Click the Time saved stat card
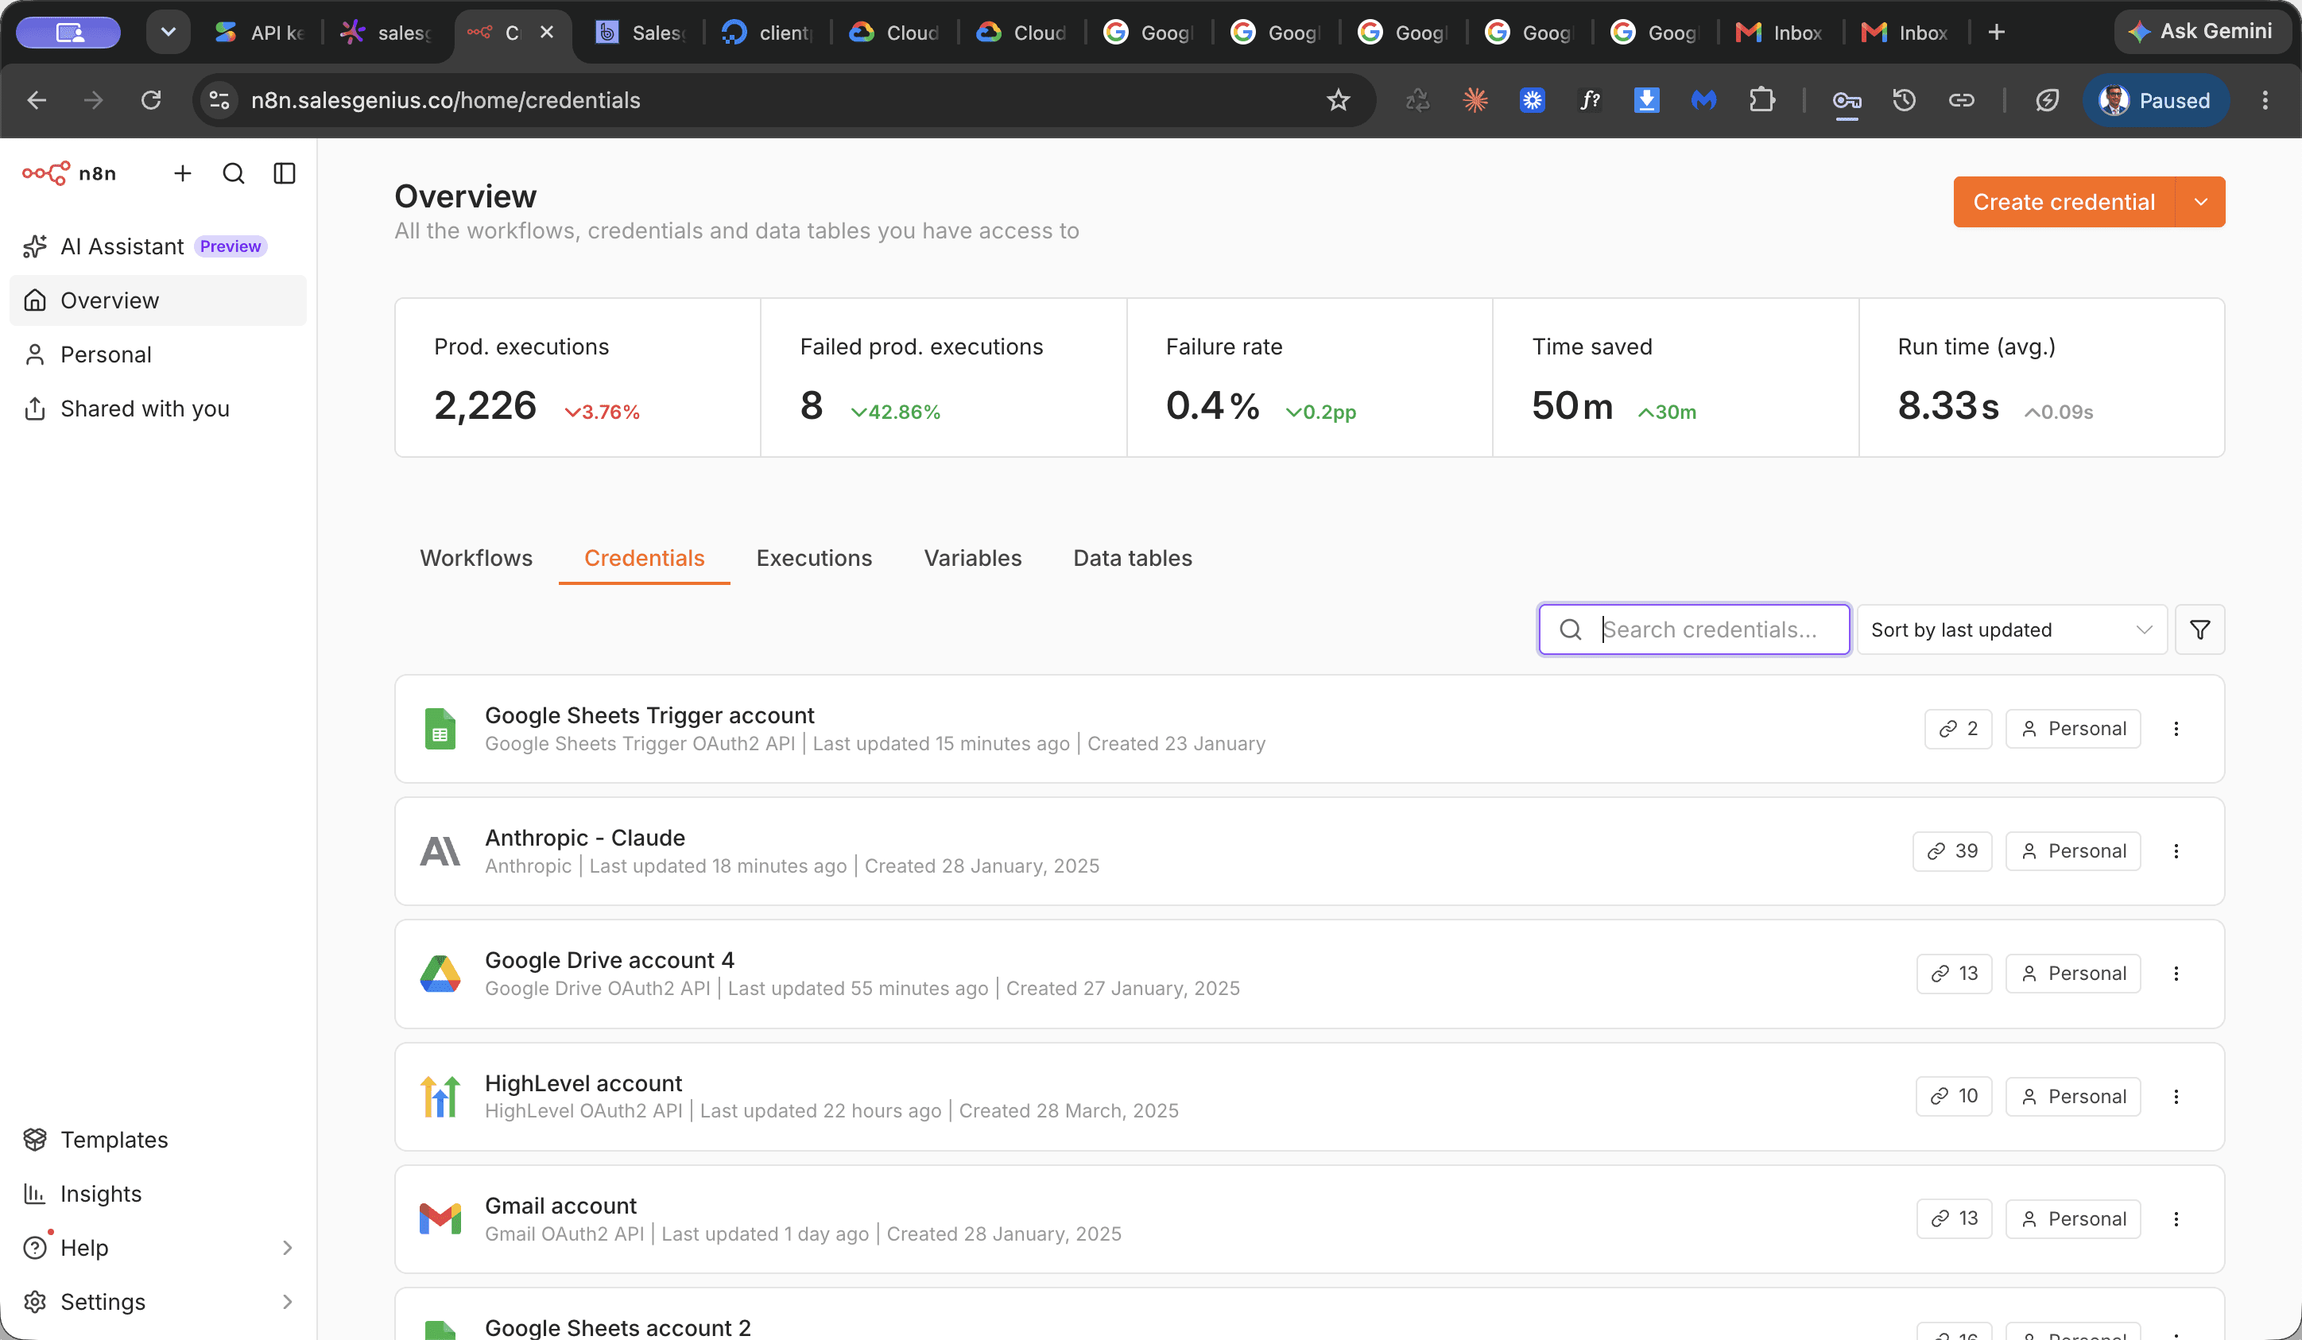 click(x=1676, y=378)
